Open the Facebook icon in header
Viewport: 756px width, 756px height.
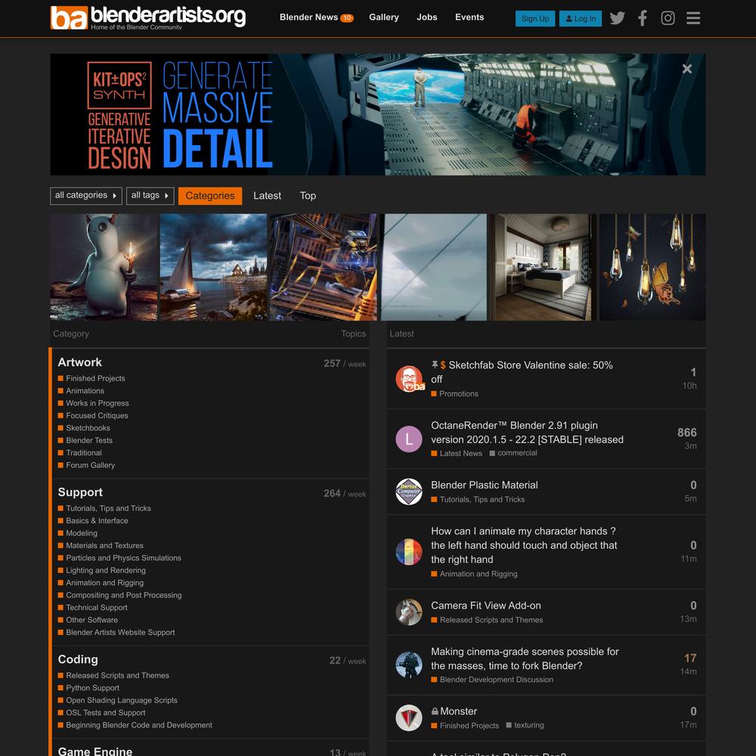point(642,18)
